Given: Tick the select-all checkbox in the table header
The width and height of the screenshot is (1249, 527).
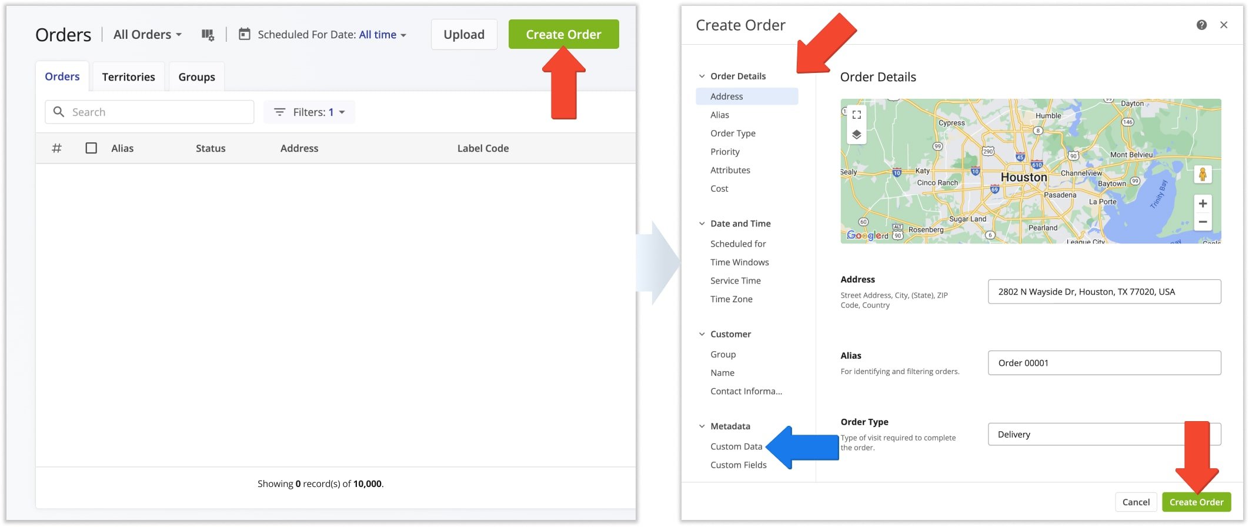Looking at the screenshot, I should pyautogui.click(x=91, y=148).
